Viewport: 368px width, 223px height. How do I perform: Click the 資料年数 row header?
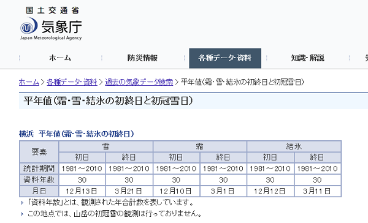tap(39, 180)
